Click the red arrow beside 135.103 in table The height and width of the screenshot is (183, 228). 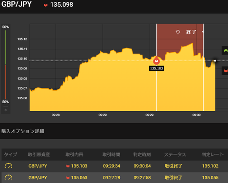click(x=68, y=166)
